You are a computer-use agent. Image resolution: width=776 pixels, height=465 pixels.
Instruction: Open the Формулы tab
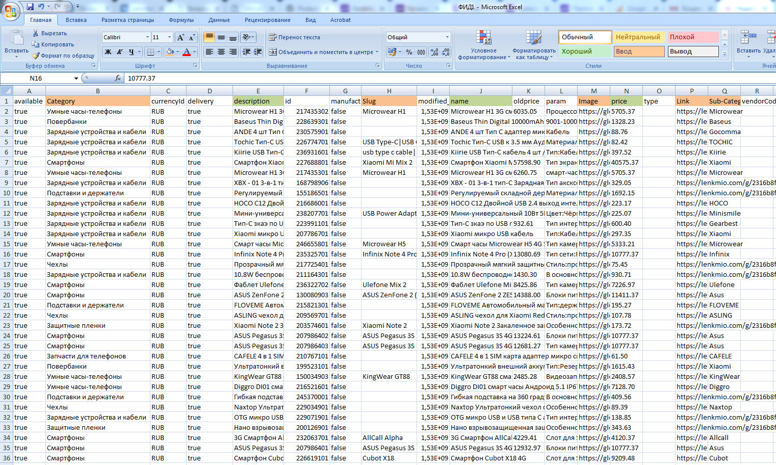click(x=181, y=20)
